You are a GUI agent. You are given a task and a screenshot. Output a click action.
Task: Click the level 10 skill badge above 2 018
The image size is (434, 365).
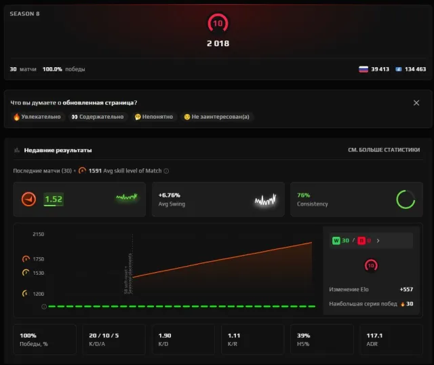tap(218, 23)
